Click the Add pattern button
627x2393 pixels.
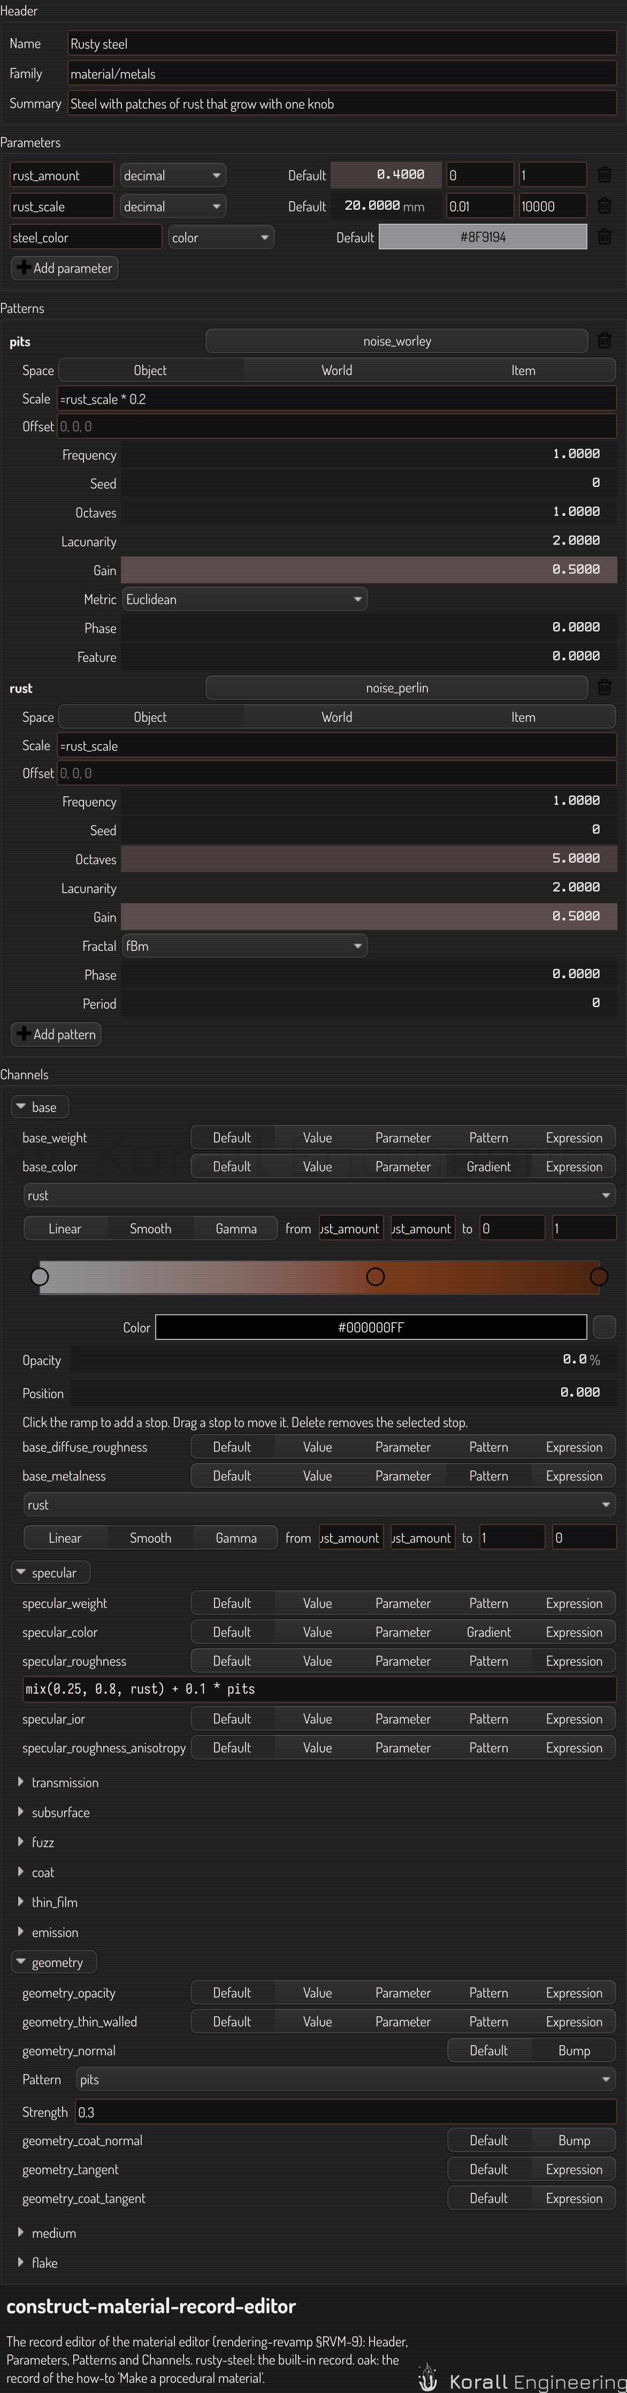(56, 1034)
